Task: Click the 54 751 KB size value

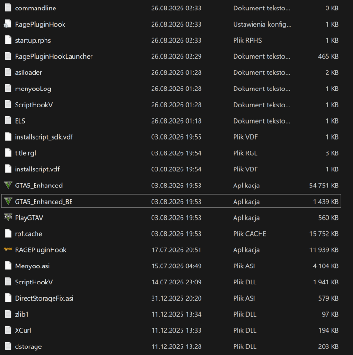Action: (324, 186)
